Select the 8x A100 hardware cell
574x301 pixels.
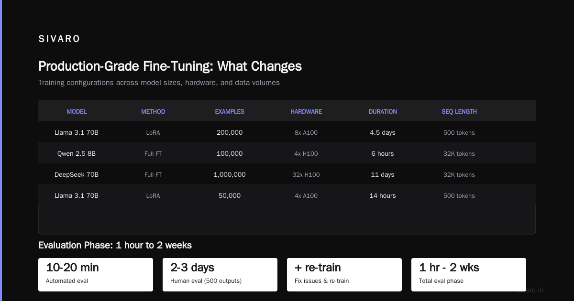tap(306, 132)
